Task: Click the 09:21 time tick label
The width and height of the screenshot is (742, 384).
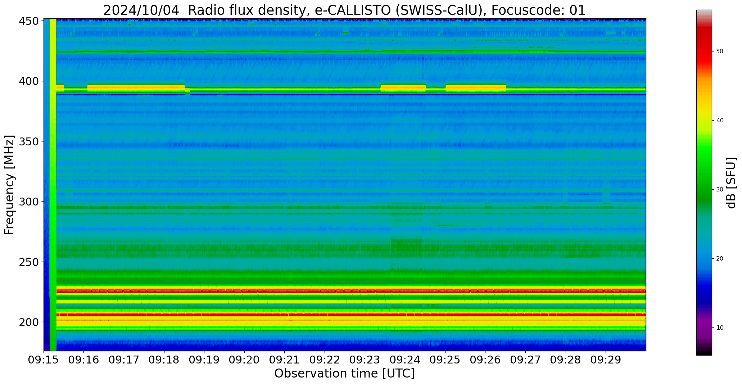Action: point(285,360)
